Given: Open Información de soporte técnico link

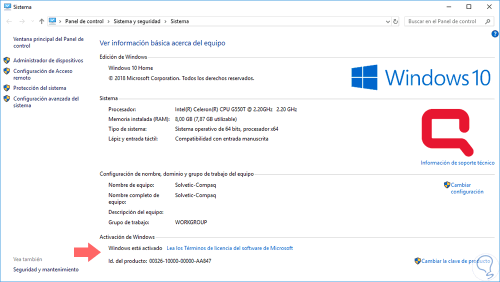Looking at the screenshot, I should pos(457,163).
